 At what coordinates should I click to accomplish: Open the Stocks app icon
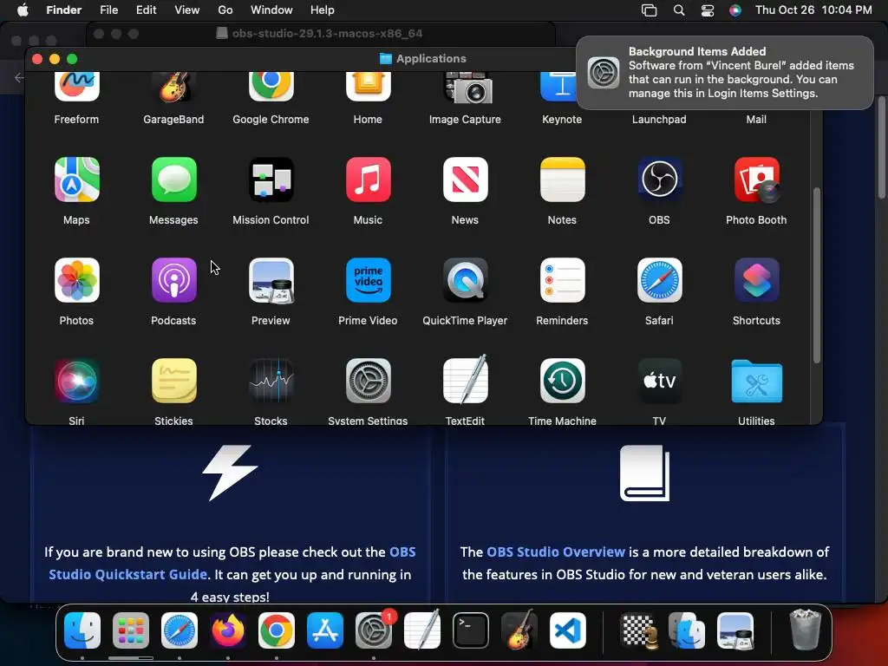click(271, 381)
